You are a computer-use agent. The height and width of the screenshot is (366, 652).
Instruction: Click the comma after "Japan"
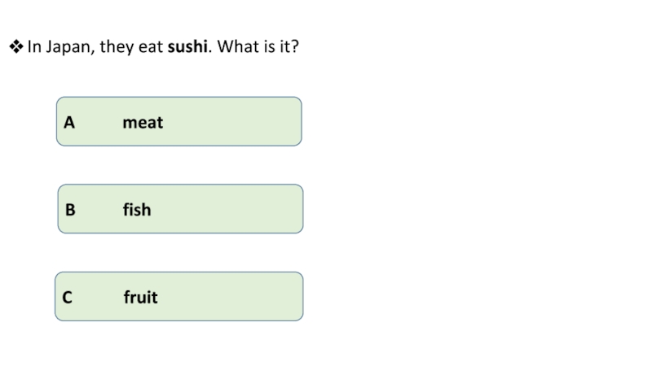click(93, 52)
